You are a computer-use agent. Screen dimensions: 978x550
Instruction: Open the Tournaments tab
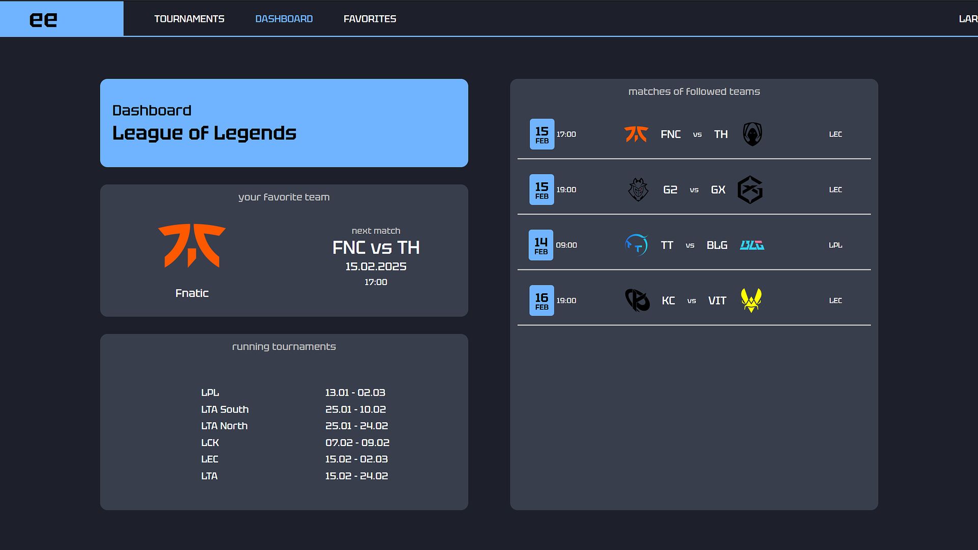coord(189,19)
